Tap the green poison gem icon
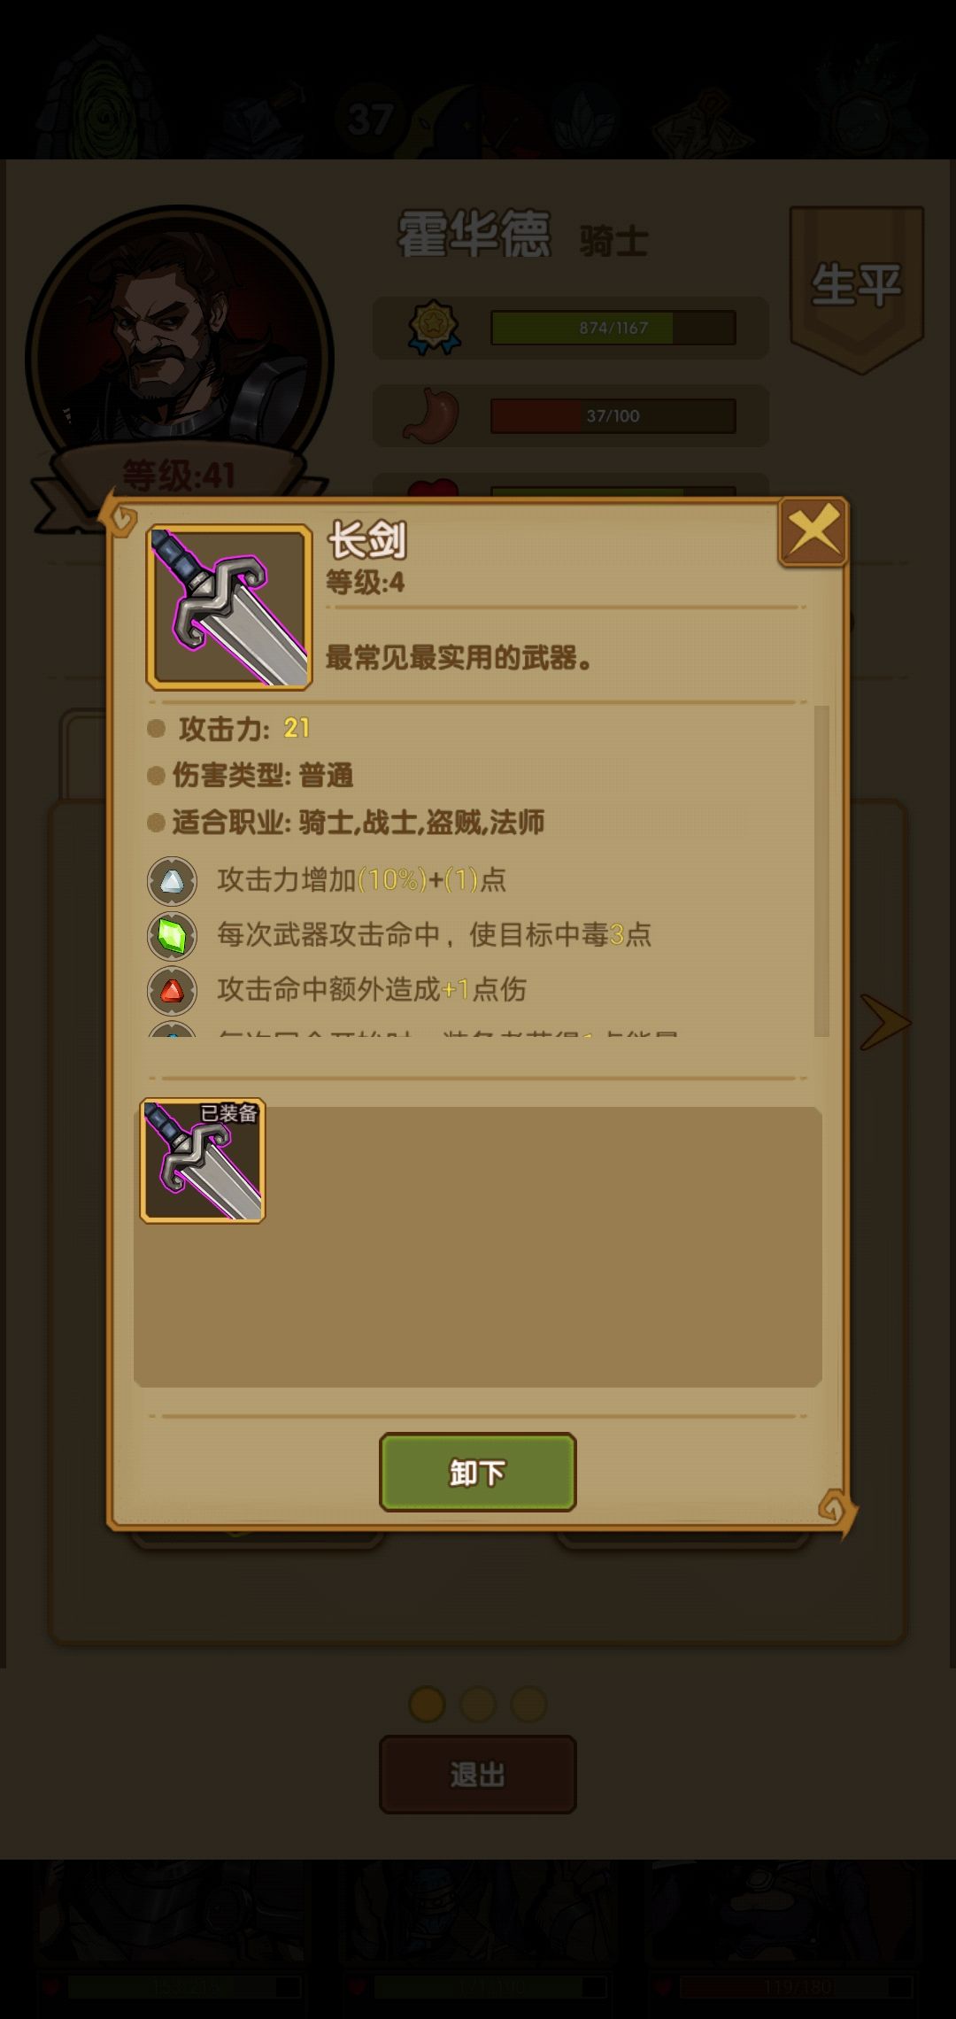Screen dimensions: 956x2019 click(172, 936)
